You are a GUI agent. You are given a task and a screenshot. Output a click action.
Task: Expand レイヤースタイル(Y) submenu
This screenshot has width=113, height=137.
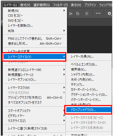click(x=34, y=57)
